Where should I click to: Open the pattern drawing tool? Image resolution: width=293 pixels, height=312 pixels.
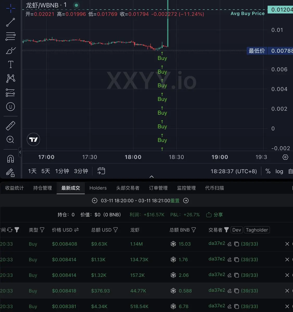click(11, 79)
